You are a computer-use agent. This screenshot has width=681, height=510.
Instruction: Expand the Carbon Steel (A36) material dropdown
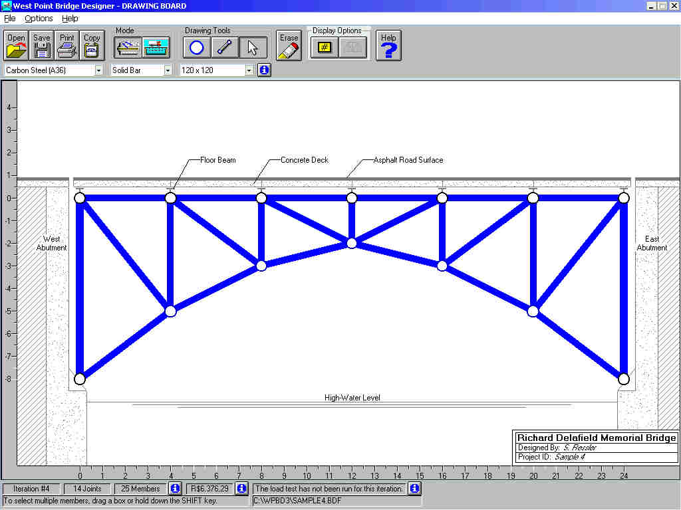(x=99, y=70)
